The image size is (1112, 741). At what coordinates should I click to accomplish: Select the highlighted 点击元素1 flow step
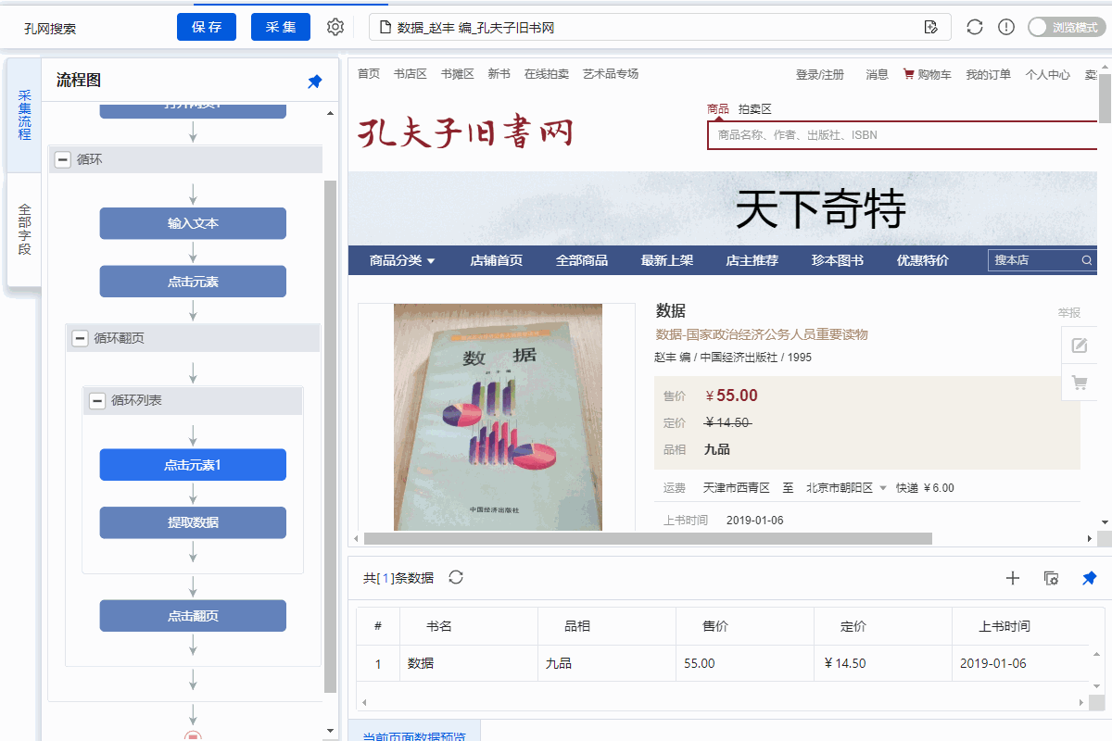pyautogui.click(x=193, y=465)
